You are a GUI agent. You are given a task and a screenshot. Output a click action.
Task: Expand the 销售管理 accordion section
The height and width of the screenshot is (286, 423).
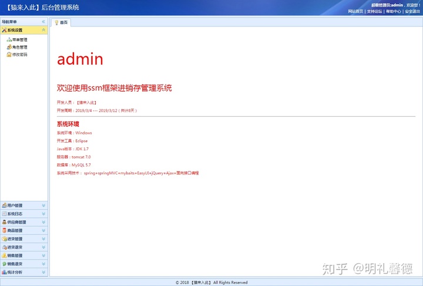43,255
